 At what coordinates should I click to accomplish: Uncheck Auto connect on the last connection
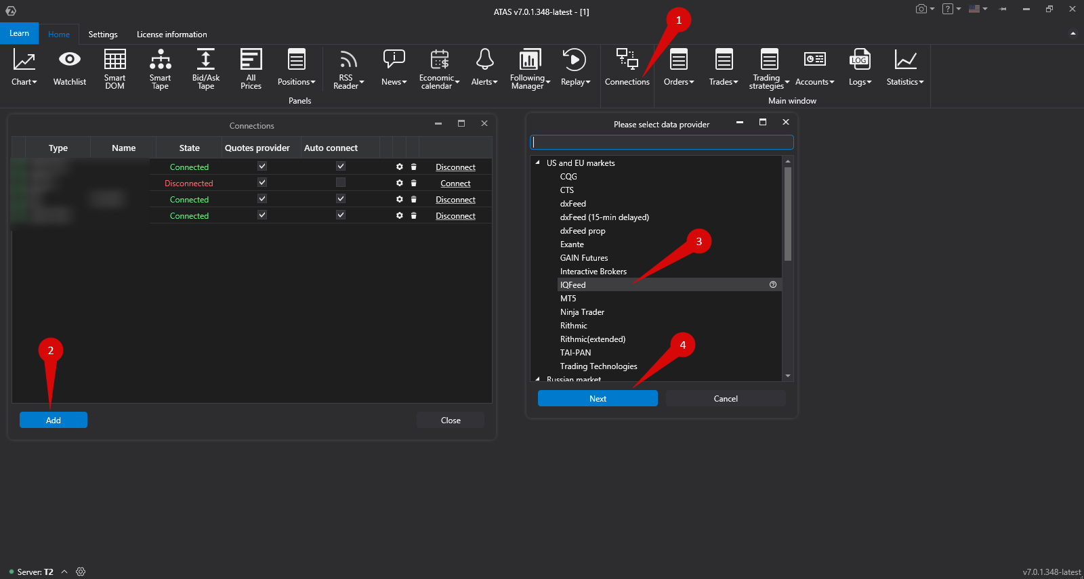[x=341, y=215]
